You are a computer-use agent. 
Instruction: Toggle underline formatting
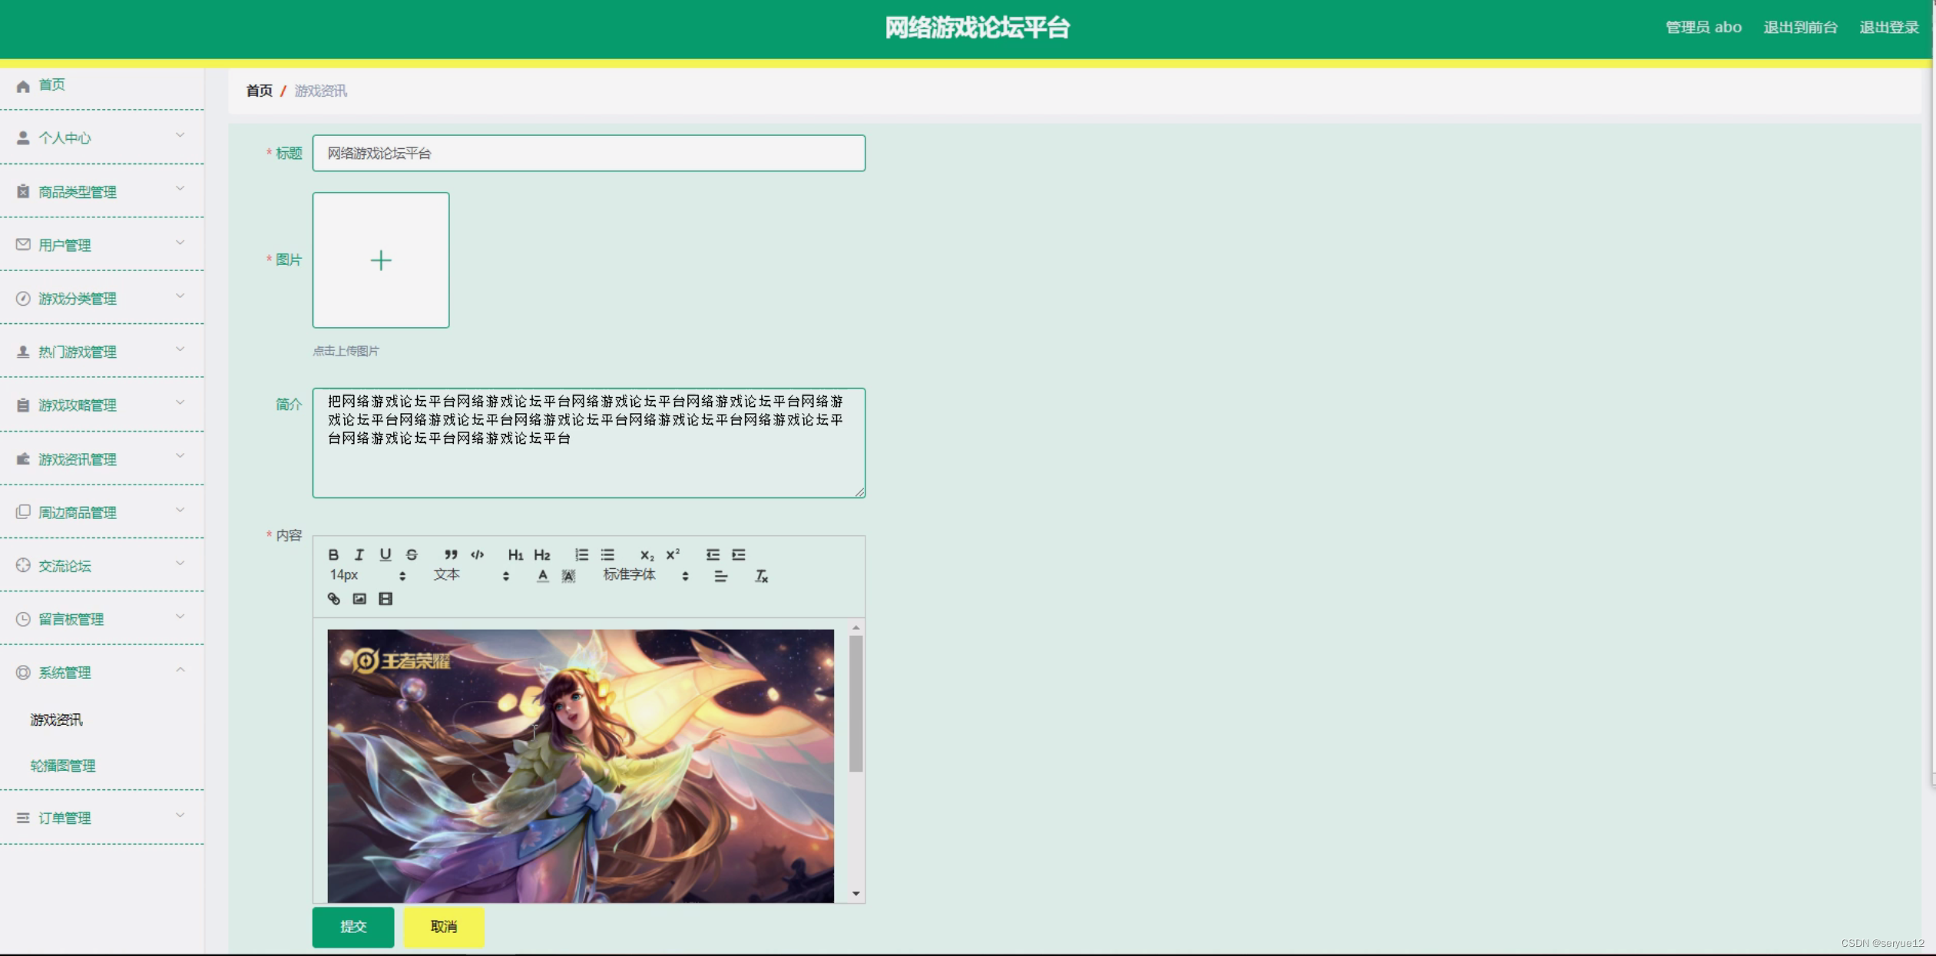click(x=386, y=554)
